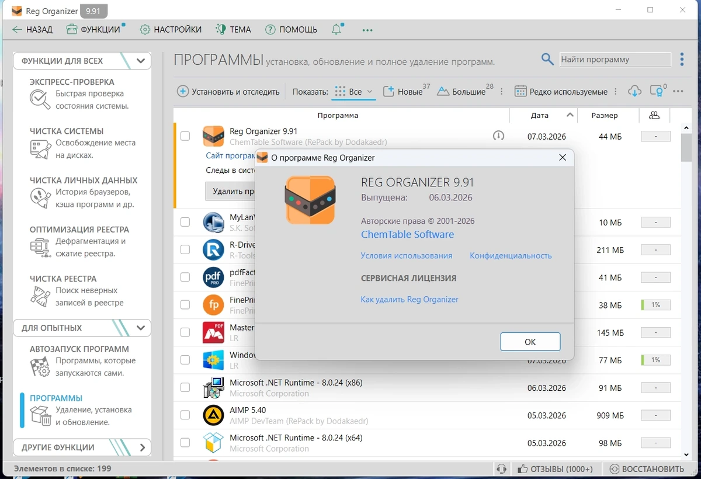Open the Все filter dropdown

click(x=354, y=92)
